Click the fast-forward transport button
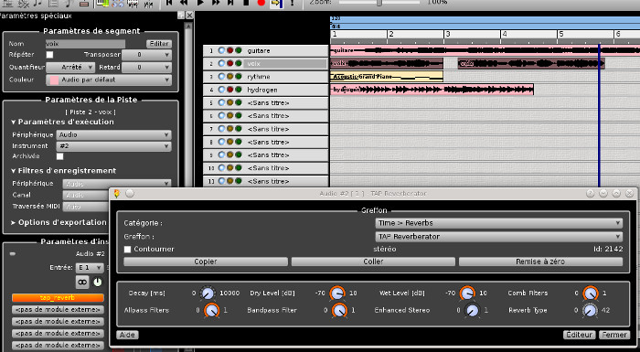This screenshot has height=352, width=640. 216,3
